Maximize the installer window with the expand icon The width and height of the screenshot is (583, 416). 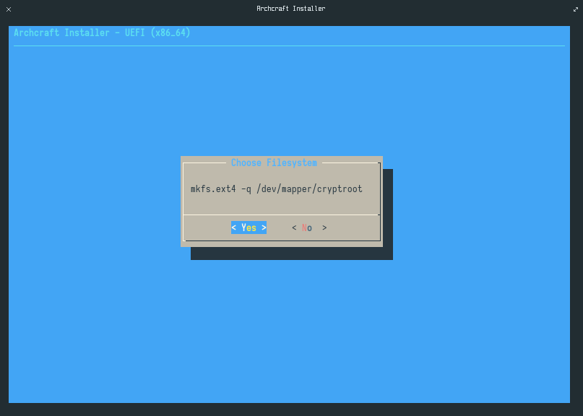576,9
